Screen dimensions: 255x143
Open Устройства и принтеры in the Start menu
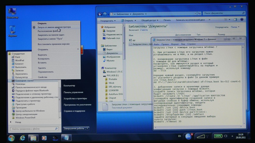[75, 98]
